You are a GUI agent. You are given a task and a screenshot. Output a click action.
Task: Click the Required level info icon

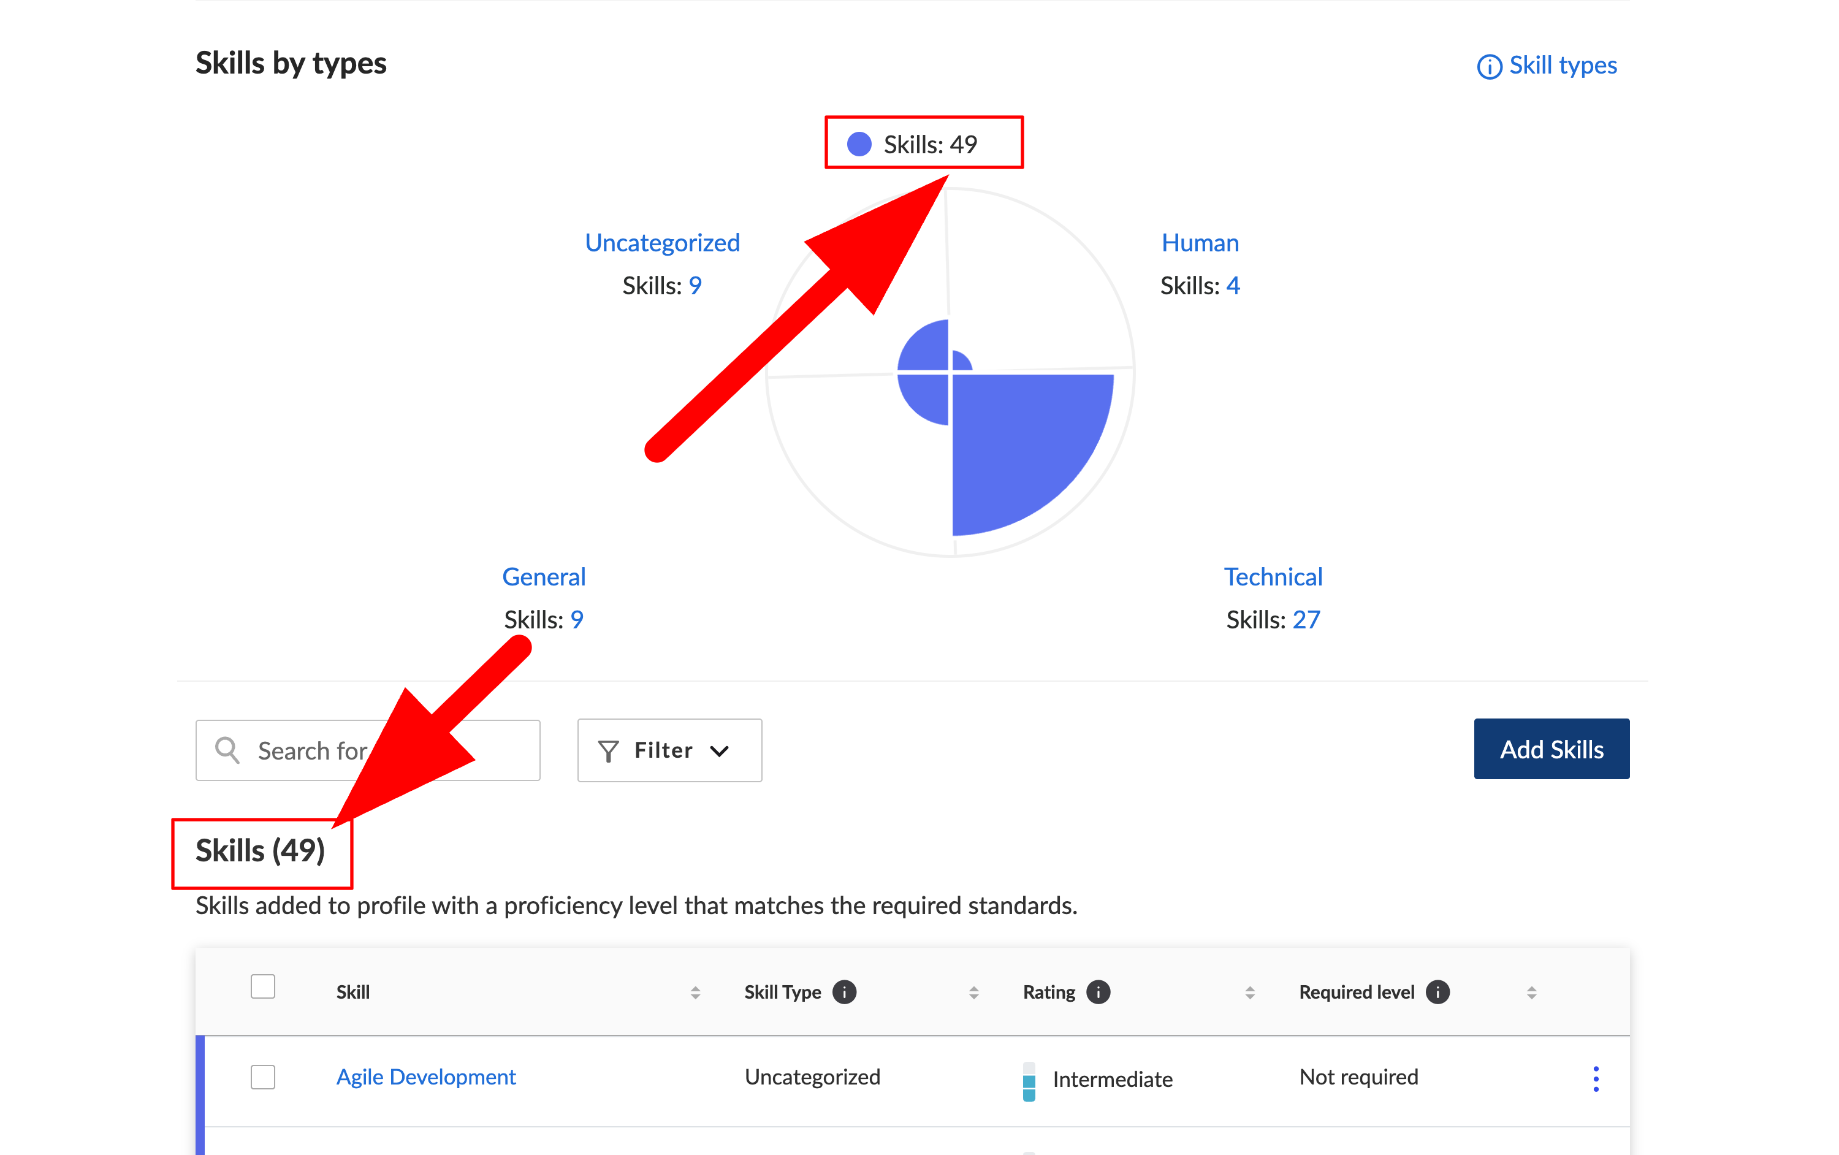coord(1437,991)
